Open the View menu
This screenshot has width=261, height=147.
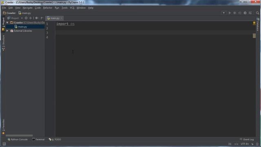click(18, 8)
